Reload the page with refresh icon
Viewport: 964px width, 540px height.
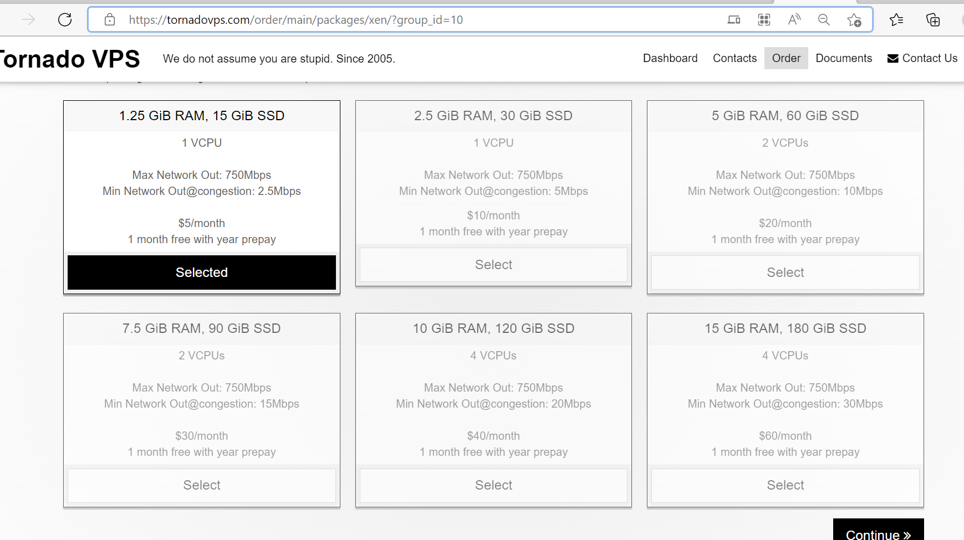(65, 20)
